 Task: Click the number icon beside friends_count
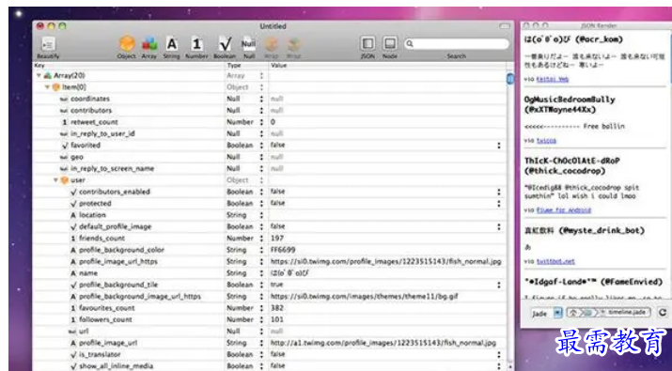pos(73,239)
